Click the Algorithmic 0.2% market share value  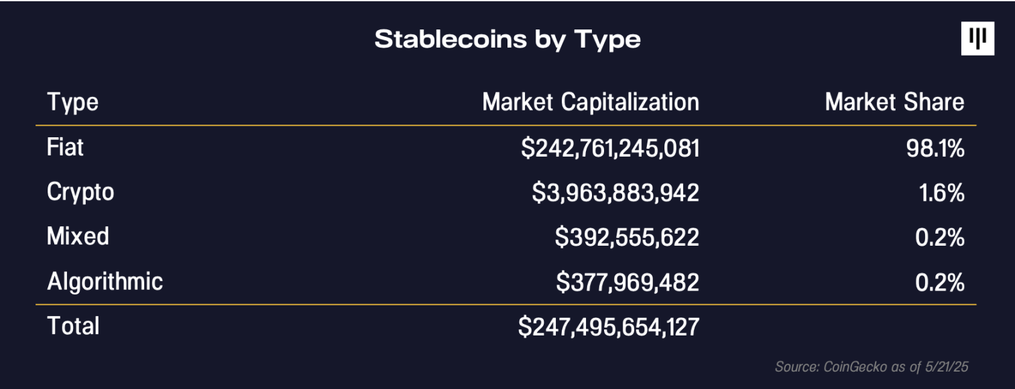pos(940,283)
